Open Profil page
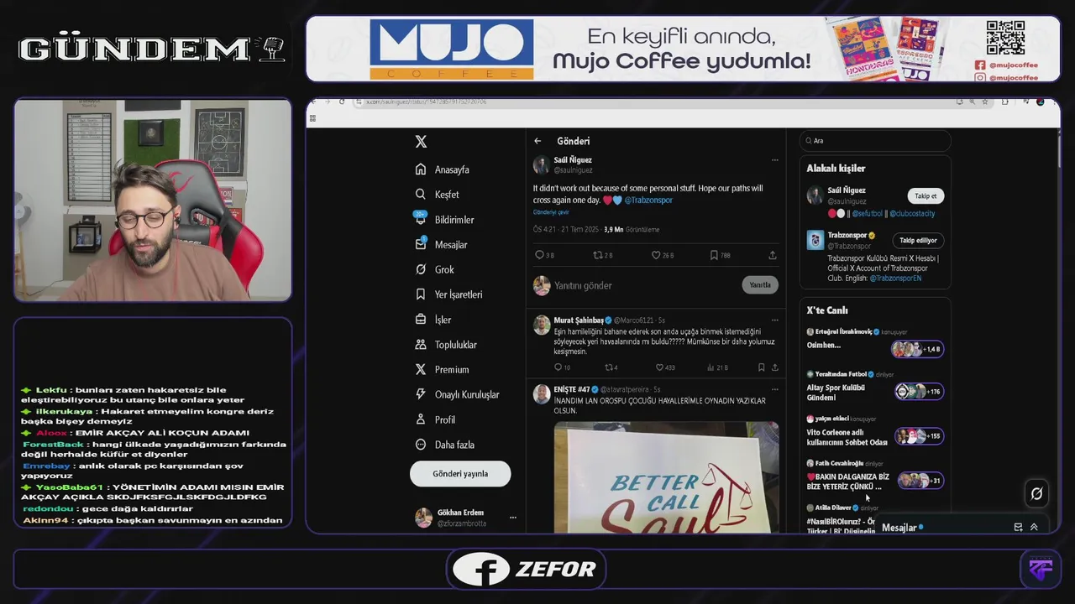Screen dimensions: 1075x604 click(435, 419)
